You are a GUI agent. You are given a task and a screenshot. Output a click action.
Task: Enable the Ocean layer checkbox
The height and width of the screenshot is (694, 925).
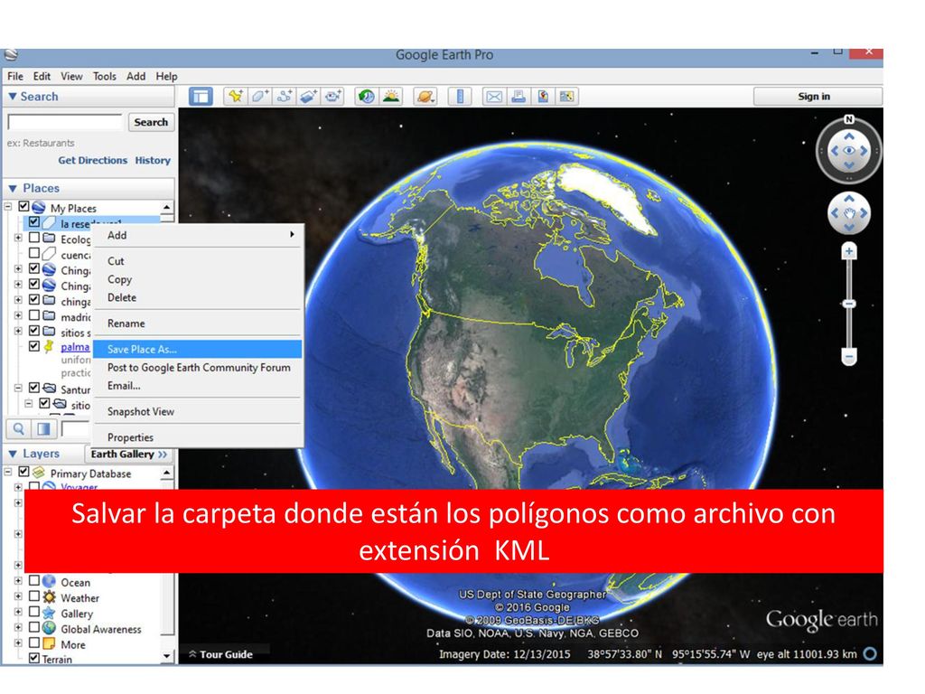pyautogui.click(x=34, y=581)
